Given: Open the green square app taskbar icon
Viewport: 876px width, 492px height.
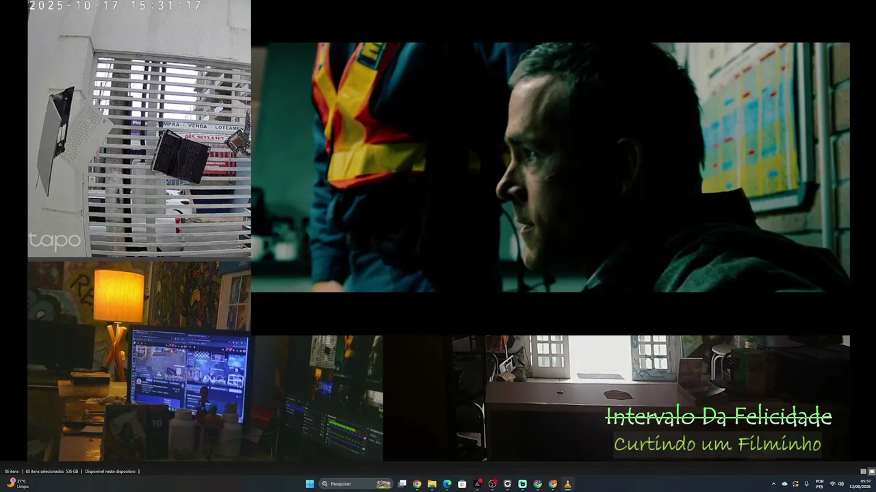Looking at the screenshot, I should coord(522,484).
